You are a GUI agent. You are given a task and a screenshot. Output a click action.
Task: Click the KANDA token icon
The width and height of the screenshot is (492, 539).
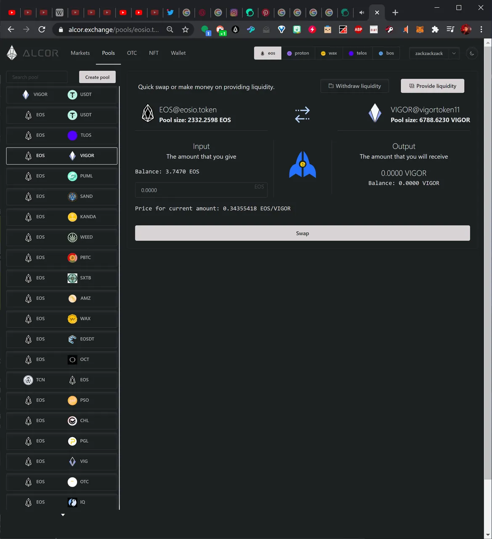pos(72,217)
